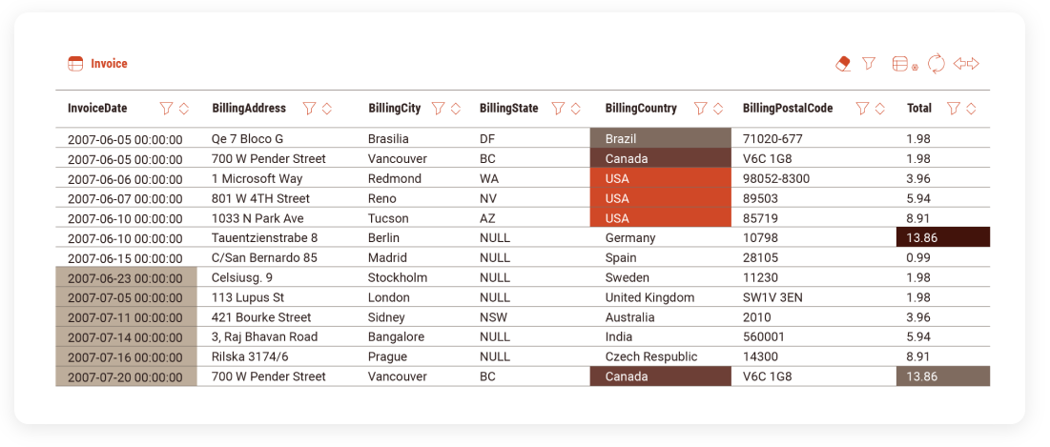The height and width of the screenshot is (447, 1050).
Task: Click the BillingCountry column header label
Action: [641, 109]
